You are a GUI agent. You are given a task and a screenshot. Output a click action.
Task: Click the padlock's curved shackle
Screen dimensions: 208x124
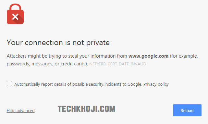click(x=15, y=7)
